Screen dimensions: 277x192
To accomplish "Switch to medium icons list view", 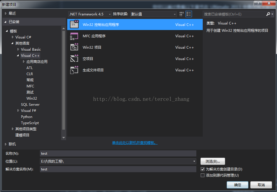I will click(x=189, y=14).
